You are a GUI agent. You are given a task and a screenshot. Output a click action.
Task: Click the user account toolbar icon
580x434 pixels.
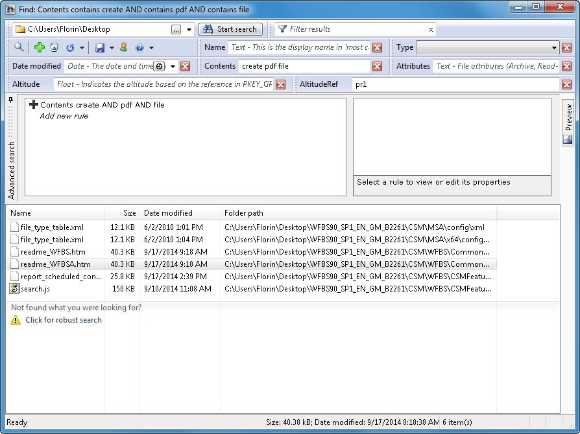125,47
